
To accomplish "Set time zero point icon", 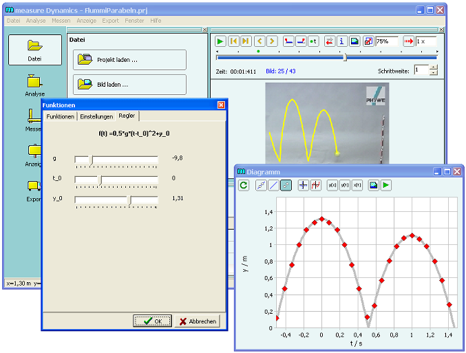I will [313, 41].
